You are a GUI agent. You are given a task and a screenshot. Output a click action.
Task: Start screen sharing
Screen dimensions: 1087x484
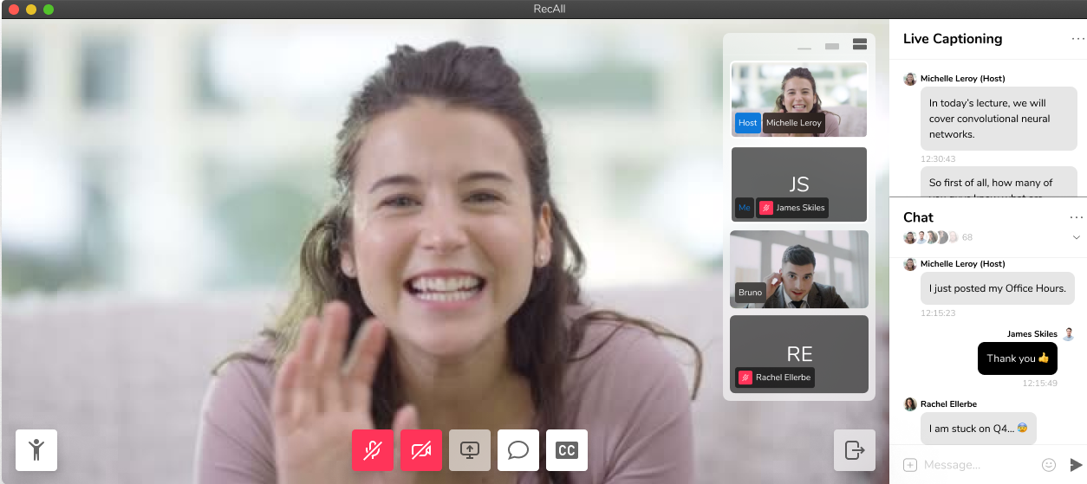click(470, 450)
